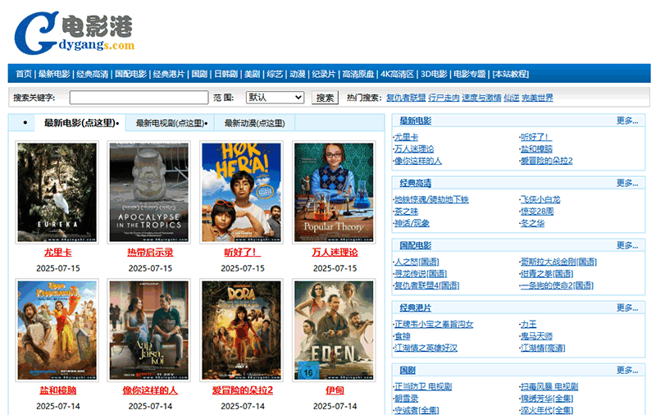Open 朝雪录 link
656x415 pixels.
click(406, 399)
